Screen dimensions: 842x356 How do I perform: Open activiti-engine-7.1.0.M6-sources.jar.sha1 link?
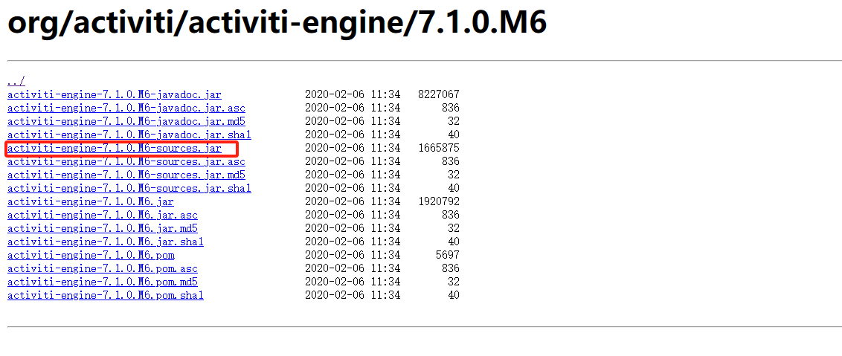[129, 189]
